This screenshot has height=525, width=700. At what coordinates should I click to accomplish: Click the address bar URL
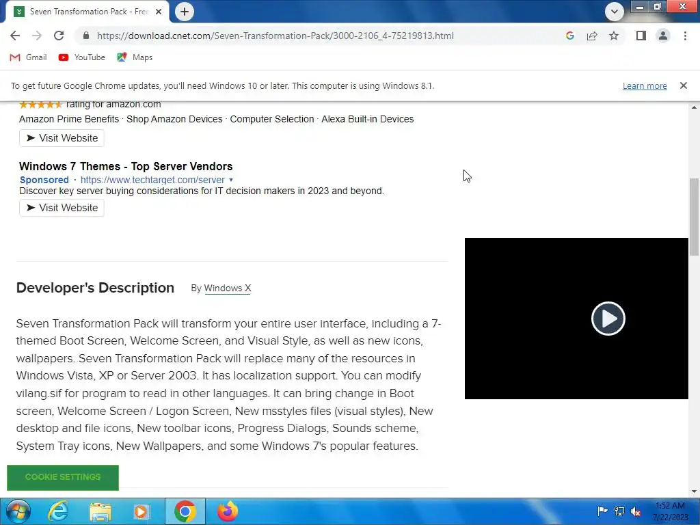[x=275, y=36]
